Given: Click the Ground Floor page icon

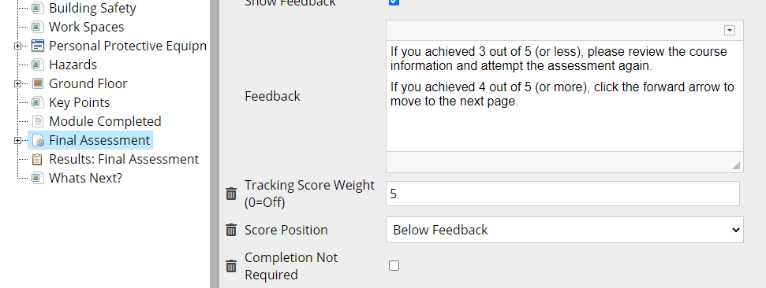Looking at the screenshot, I should pyautogui.click(x=38, y=83).
